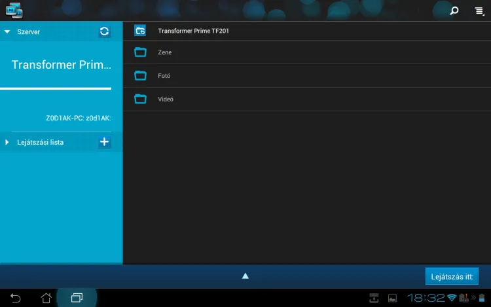Refresh the Szerver list
Image resolution: width=491 pixels, height=307 pixels.
(x=105, y=31)
